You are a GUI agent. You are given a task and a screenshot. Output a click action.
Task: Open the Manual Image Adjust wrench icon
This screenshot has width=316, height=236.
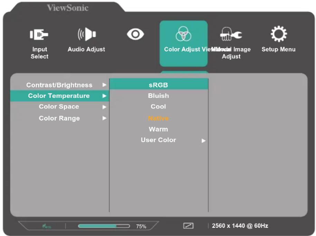231,34
